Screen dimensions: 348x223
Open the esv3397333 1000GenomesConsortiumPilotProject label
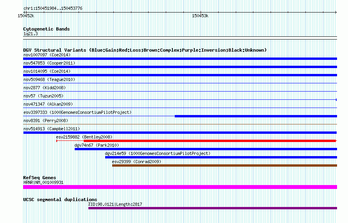[77, 112]
